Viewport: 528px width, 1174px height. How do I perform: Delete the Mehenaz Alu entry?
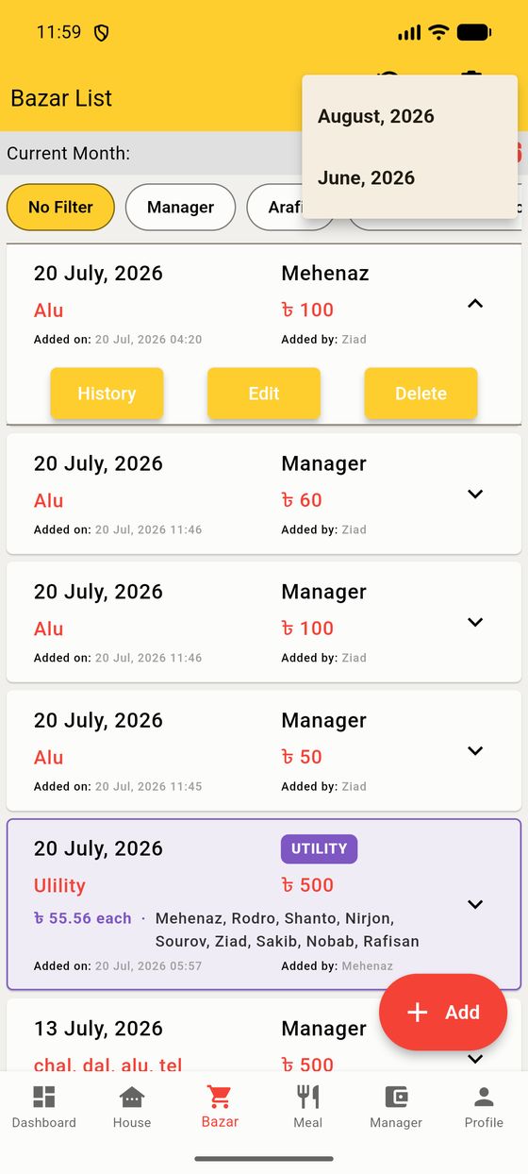(x=421, y=394)
